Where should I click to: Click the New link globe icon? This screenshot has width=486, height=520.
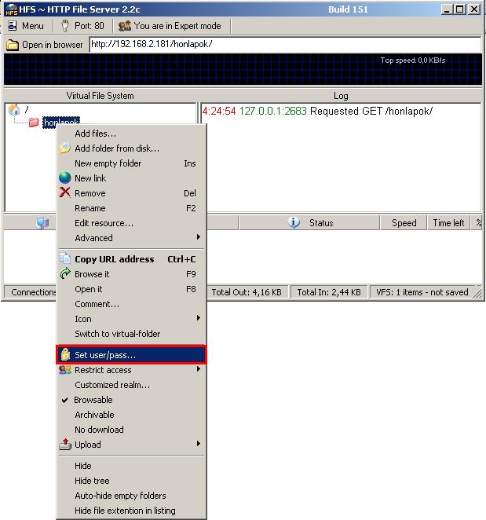[x=65, y=178]
